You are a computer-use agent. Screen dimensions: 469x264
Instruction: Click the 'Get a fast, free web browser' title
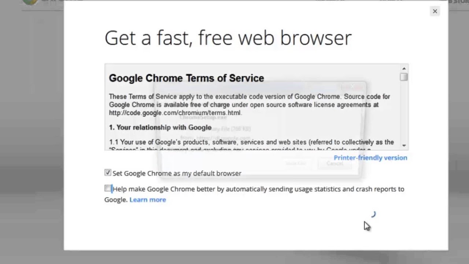click(x=228, y=38)
